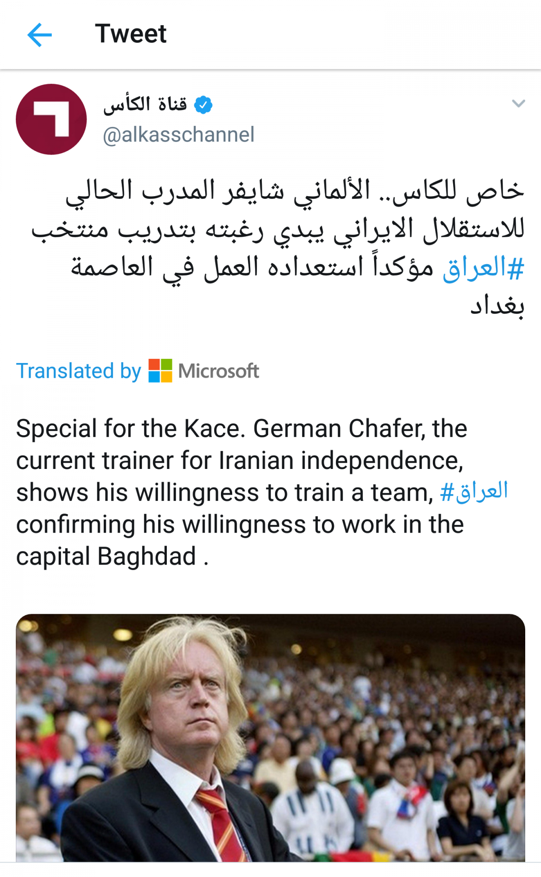Click the display name قناة الكأس
This screenshot has height=877, width=541.
[x=145, y=105]
